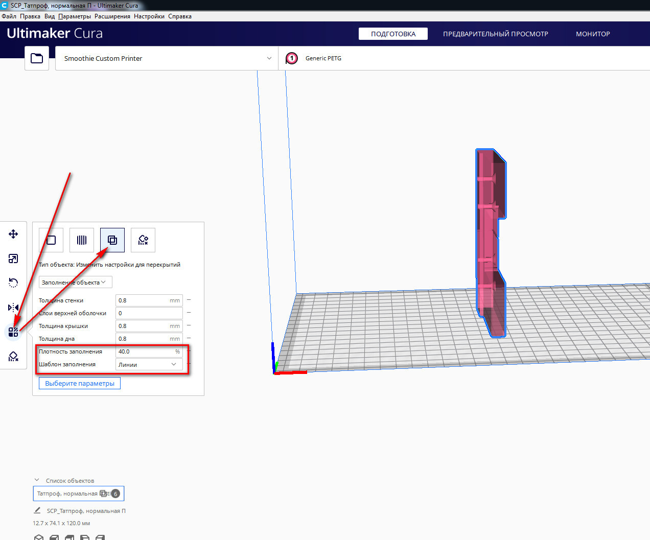Set mesh type to Normal model
This screenshot has width=650, height=540.
pyautogui.click(x=51, y=240)
